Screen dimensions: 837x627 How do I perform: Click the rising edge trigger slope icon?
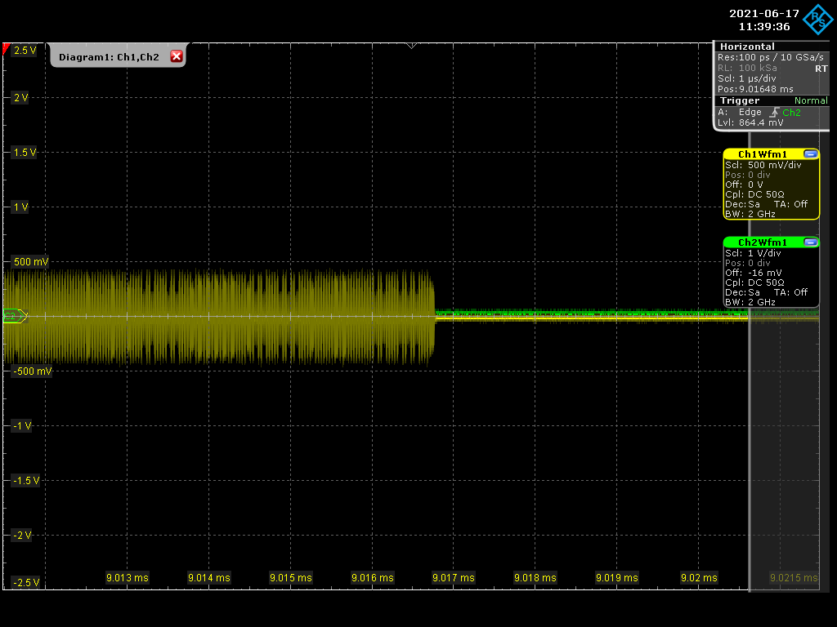(772, 112)
